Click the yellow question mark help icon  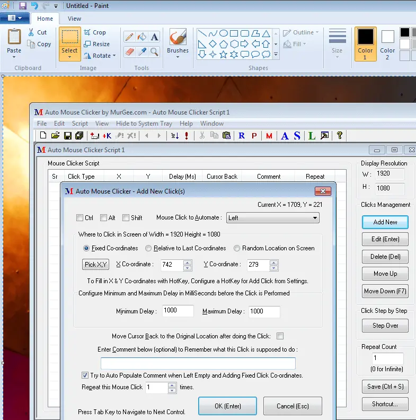tap(340, 136)
